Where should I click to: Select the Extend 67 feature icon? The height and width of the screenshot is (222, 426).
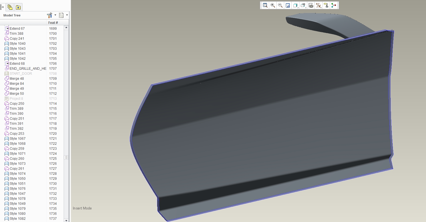[x=7, y=29]
